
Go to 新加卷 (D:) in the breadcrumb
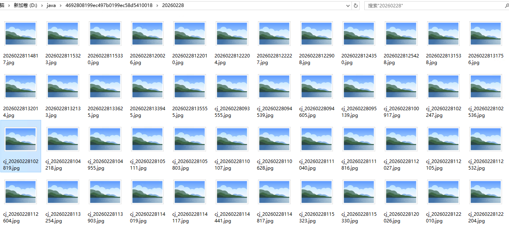pos(25,5)
